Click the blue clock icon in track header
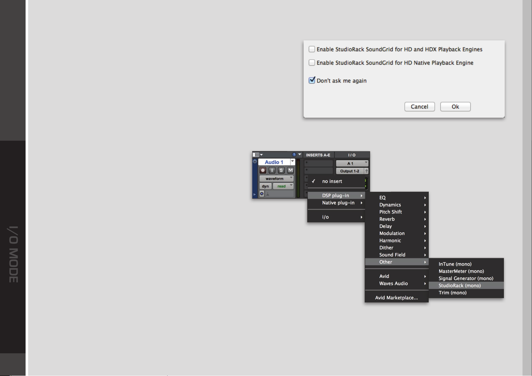Viewport: 532px width, 376px height. pyautogui.click(x=294, y=155)
